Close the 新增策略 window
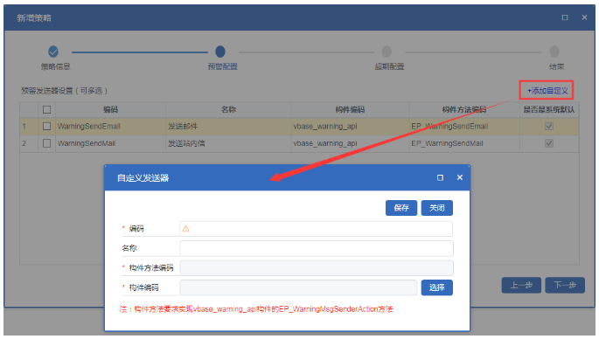 [584, 17]
